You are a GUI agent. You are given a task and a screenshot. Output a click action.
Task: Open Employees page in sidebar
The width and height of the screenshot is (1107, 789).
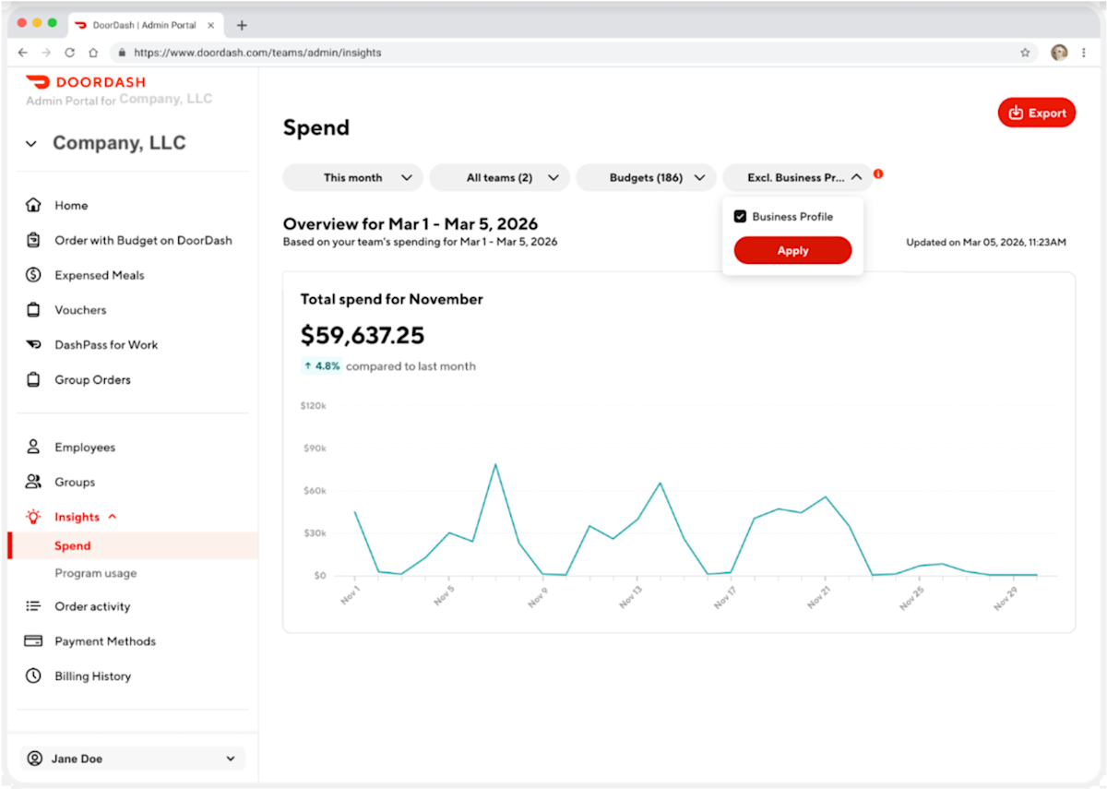[x=85, y=448]
